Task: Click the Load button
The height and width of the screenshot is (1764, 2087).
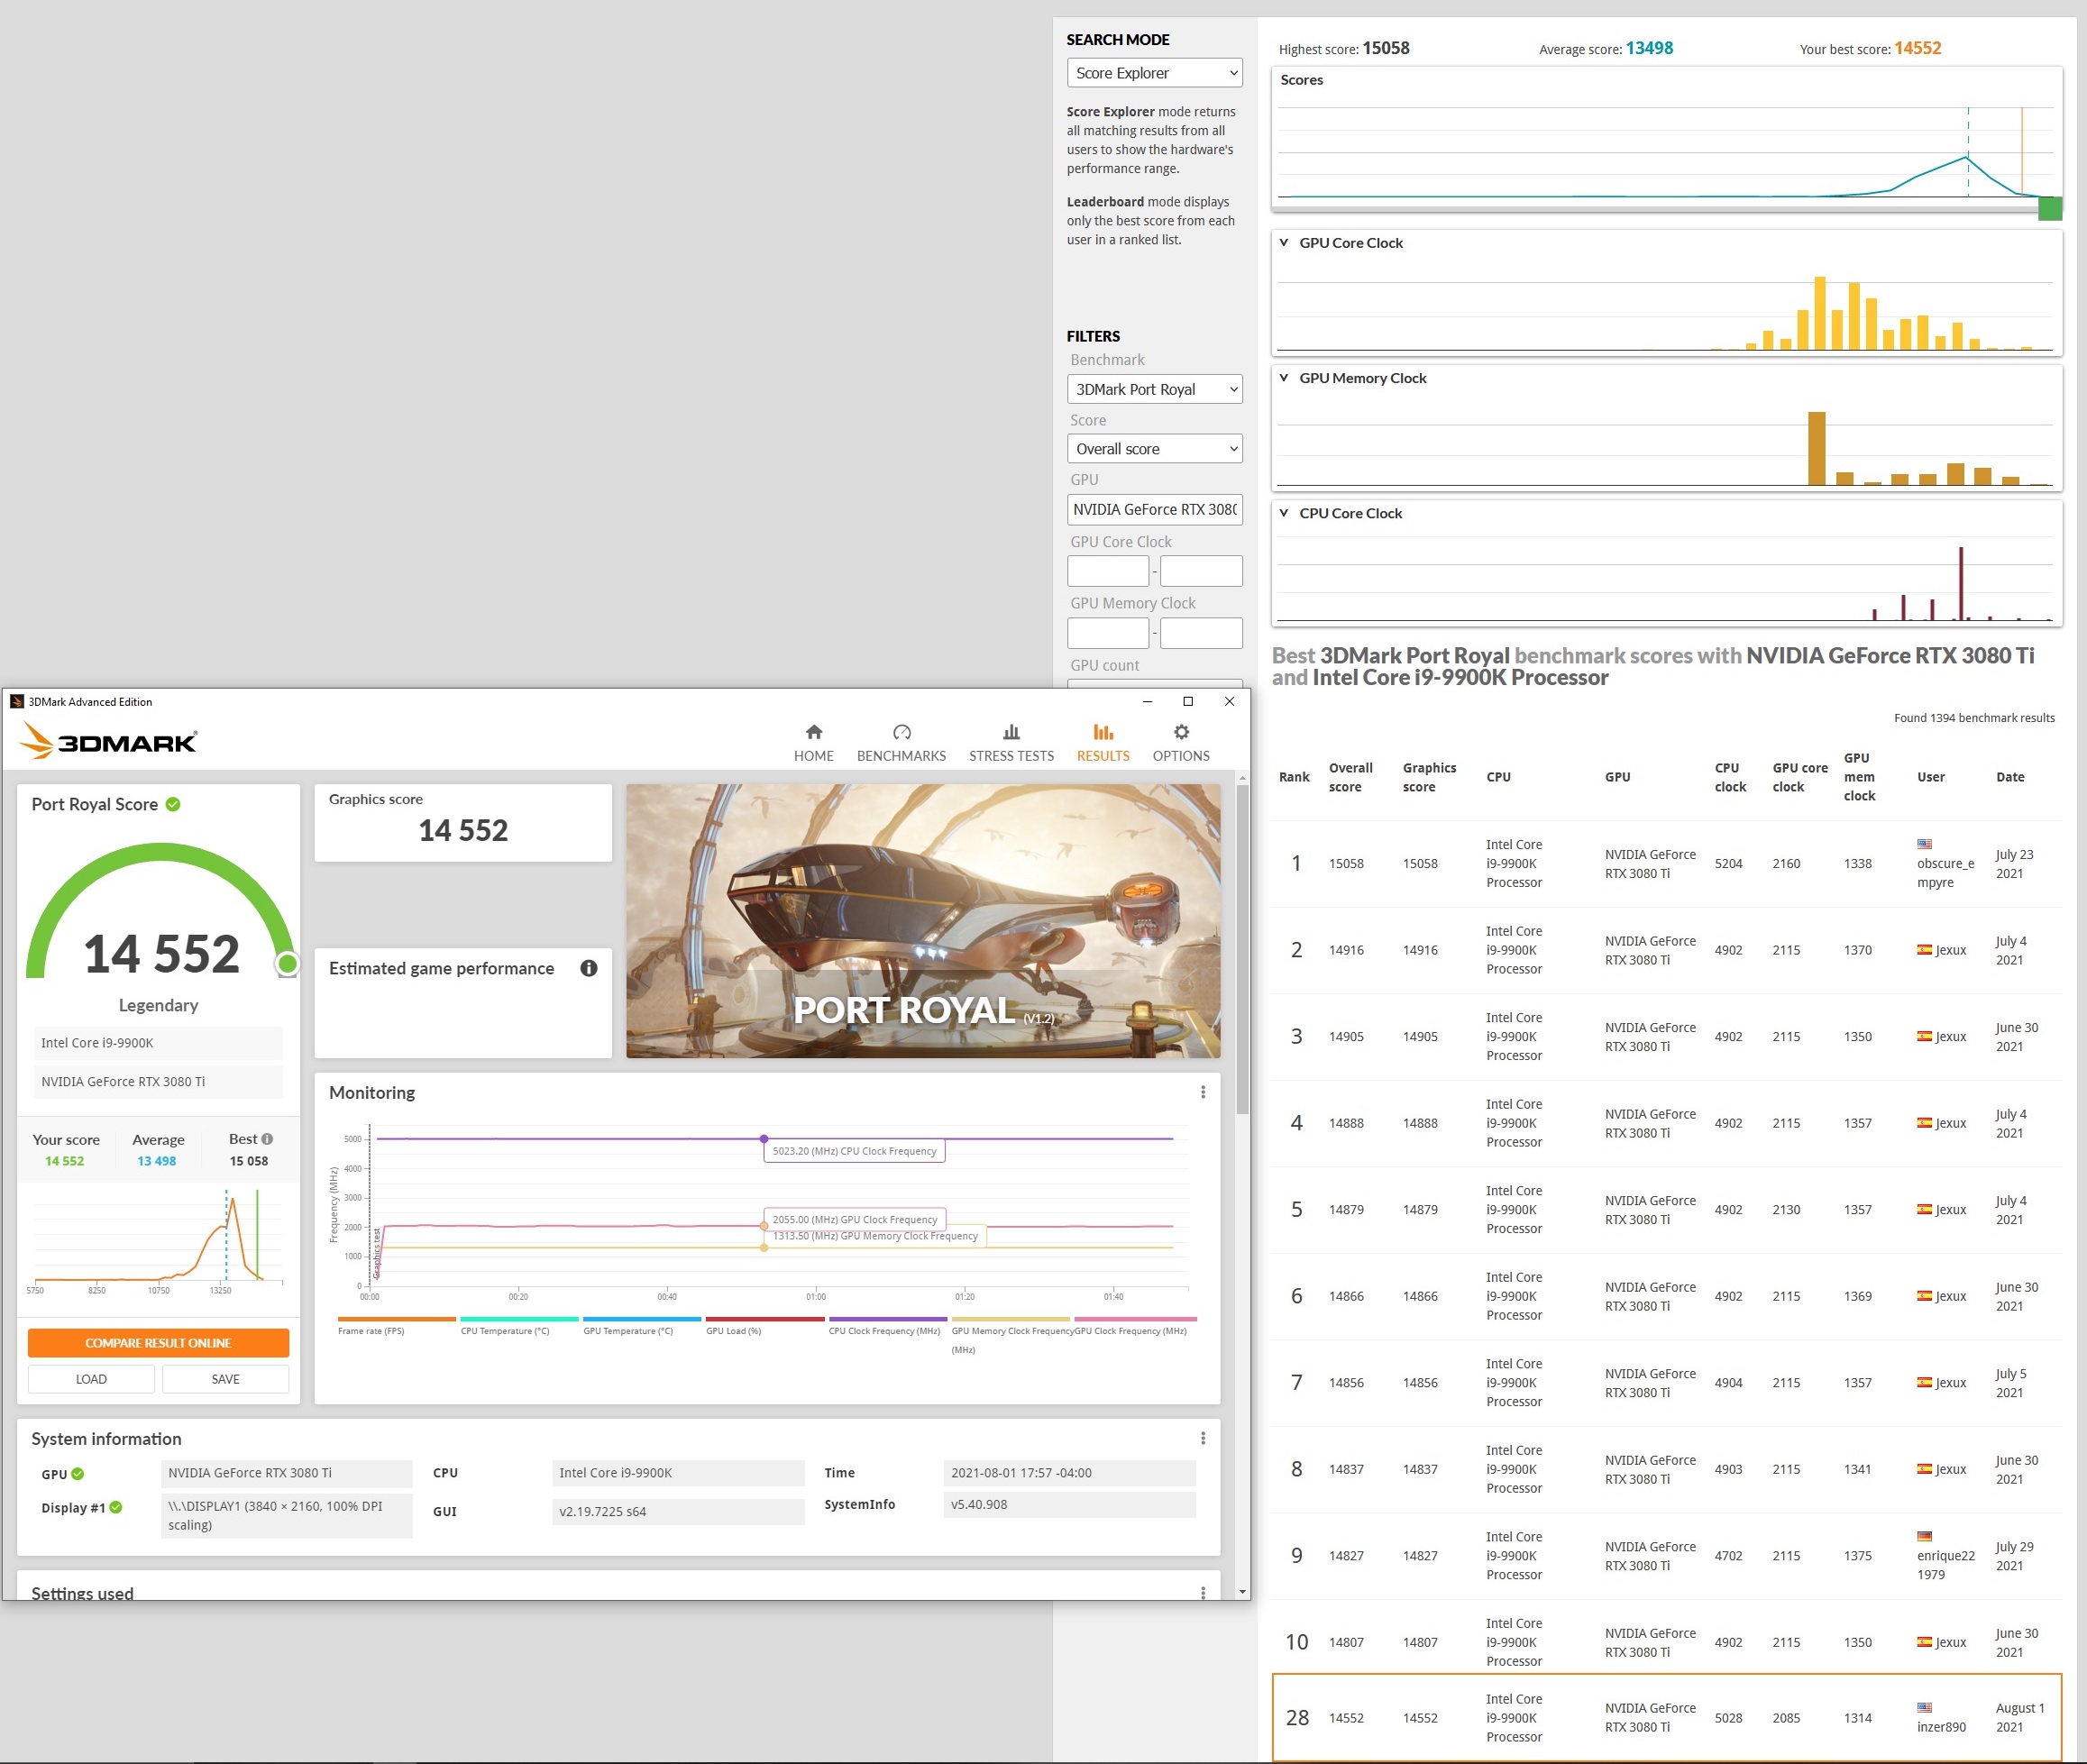Action: [91, 1379]
